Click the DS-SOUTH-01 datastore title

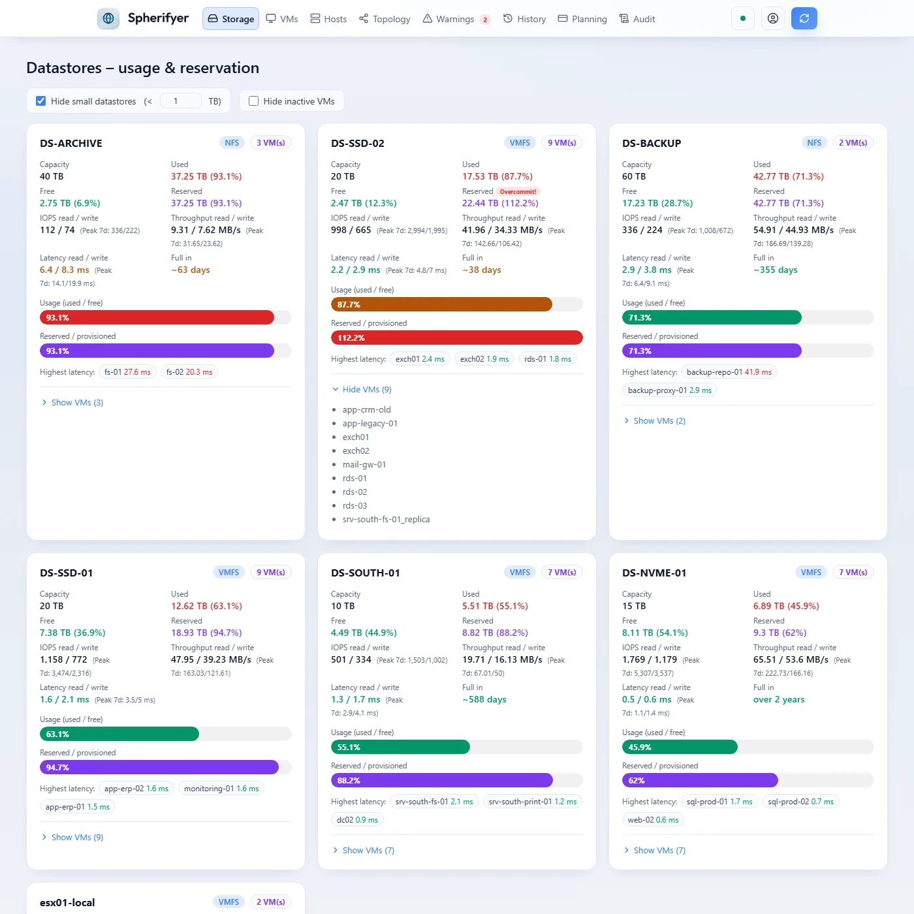pos(366,573)
